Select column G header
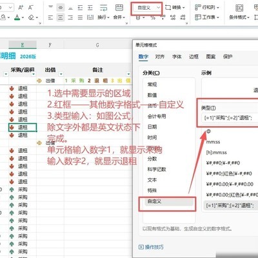Image resolution: width=258 pixels, height=258 pixels. 97,45
